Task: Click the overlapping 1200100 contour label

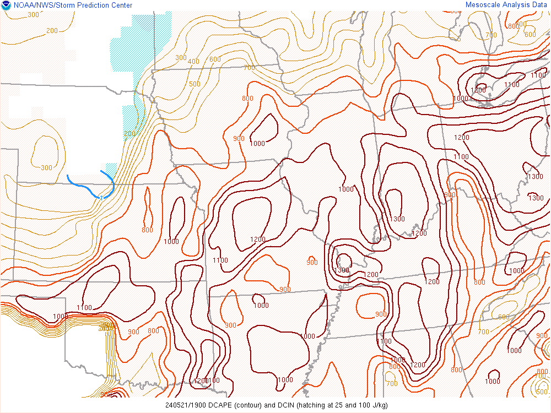Action: click(x=207, y=381)
